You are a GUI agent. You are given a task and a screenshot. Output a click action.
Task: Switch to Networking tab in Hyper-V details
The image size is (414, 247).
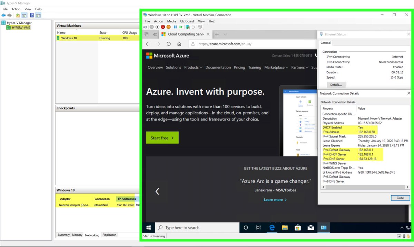click(92, 235)
